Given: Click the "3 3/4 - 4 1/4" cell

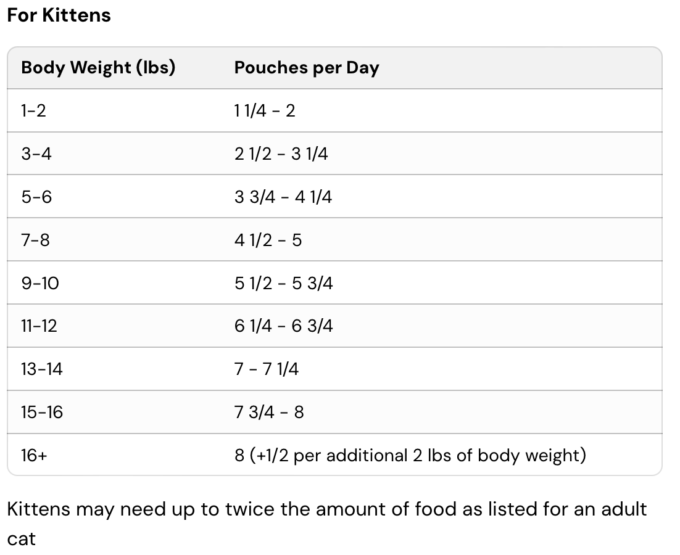Looking at the screenshot, I should [283, 197].
